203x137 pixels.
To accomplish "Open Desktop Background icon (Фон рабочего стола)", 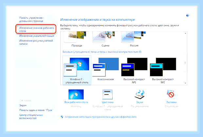I will tap(76, 94).
